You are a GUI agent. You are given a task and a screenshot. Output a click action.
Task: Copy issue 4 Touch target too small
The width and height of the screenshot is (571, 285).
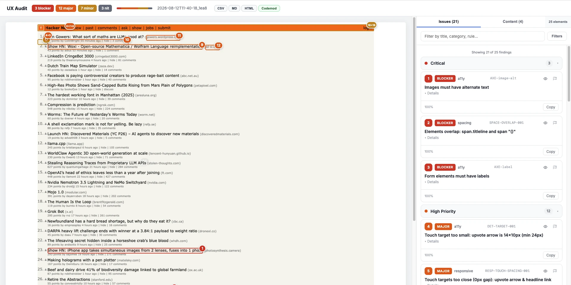pyautogui.click(x=550, y=255)
